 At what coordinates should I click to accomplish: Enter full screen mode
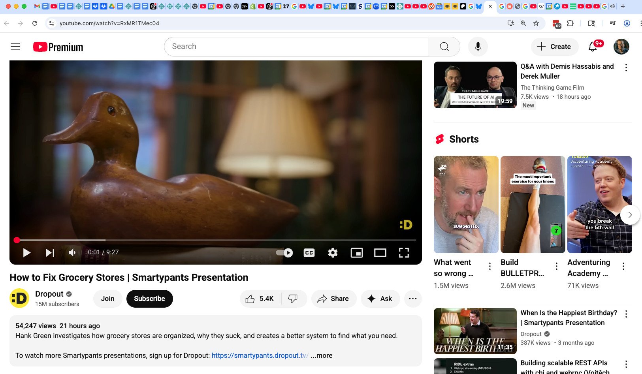tap(404, 253)
